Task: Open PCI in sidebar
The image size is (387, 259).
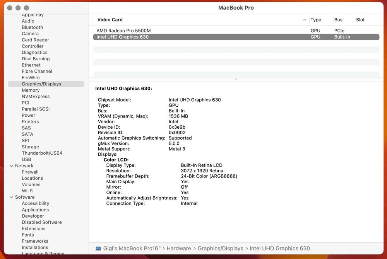Action: click(x=26, y=103)
